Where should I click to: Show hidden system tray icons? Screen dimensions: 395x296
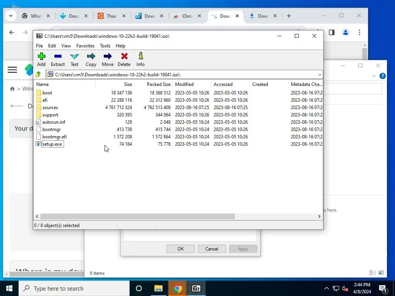point(326,288)
